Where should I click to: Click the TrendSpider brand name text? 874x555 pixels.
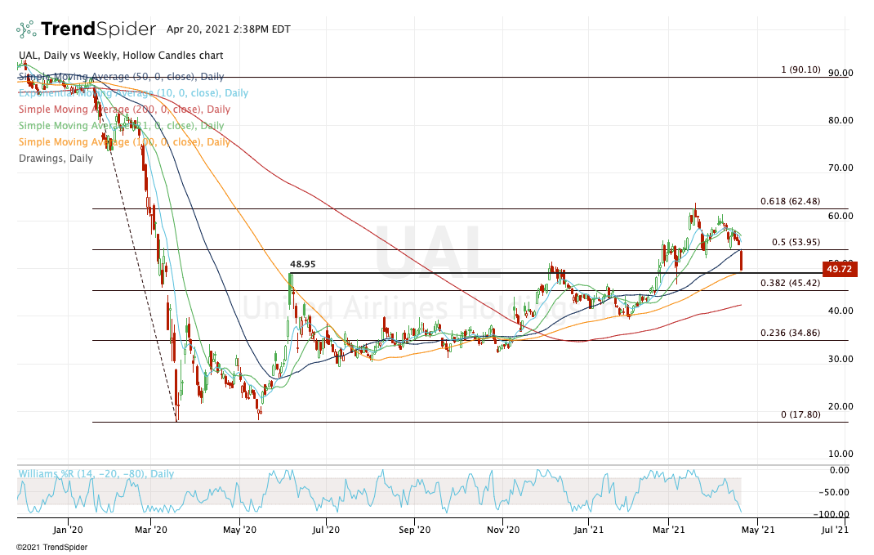[98, 29]
